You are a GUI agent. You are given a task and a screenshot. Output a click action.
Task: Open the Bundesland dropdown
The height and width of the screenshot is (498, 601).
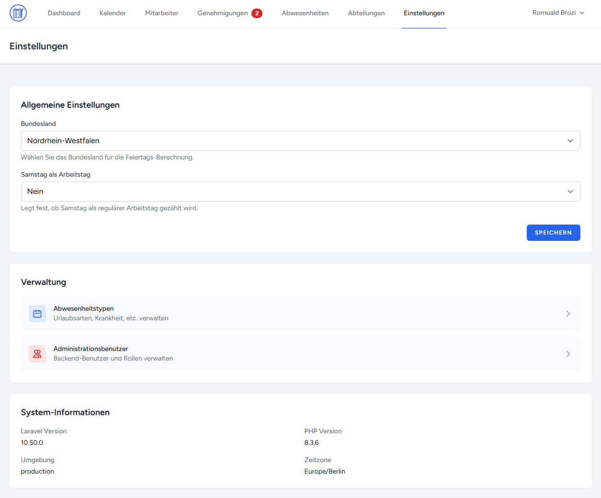click(300, 141)
